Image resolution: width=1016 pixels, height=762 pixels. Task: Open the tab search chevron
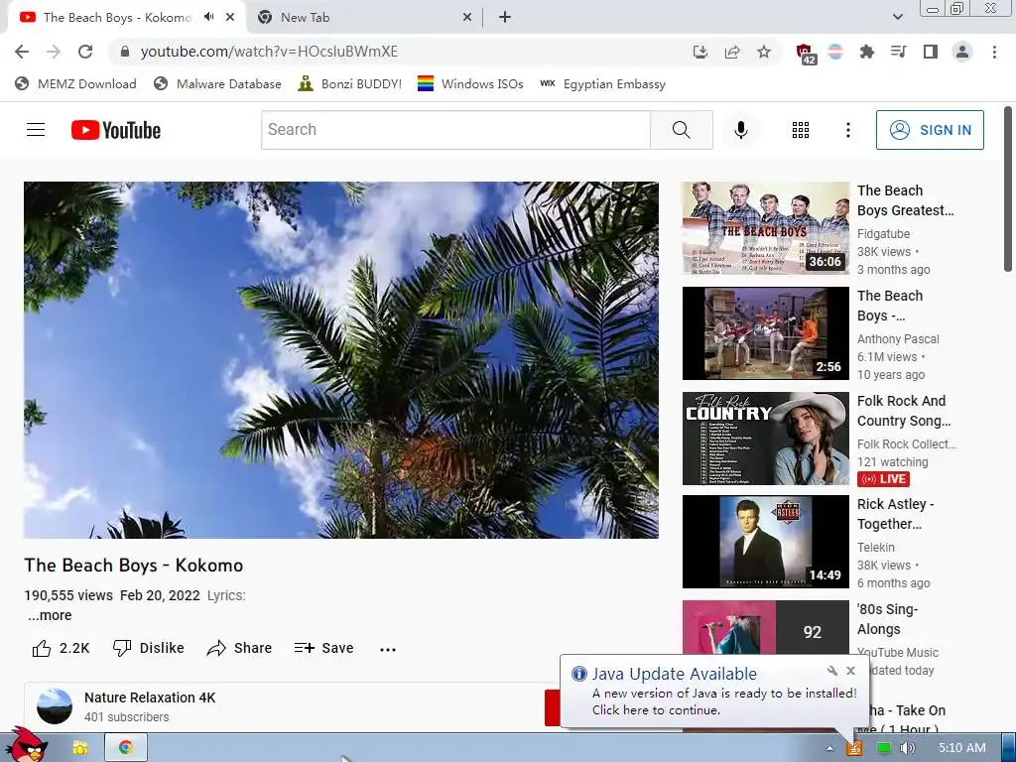point(897,17)
